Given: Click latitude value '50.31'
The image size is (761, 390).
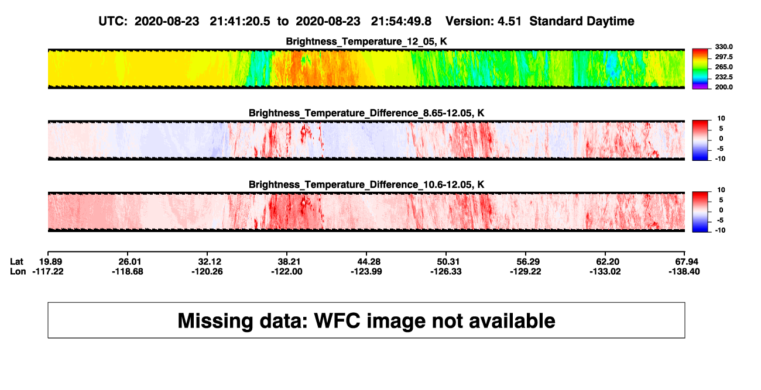Looking at the screenshot, I should 448,261.
